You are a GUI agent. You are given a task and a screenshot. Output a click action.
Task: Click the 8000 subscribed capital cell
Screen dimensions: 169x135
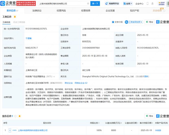click(114, 130)
